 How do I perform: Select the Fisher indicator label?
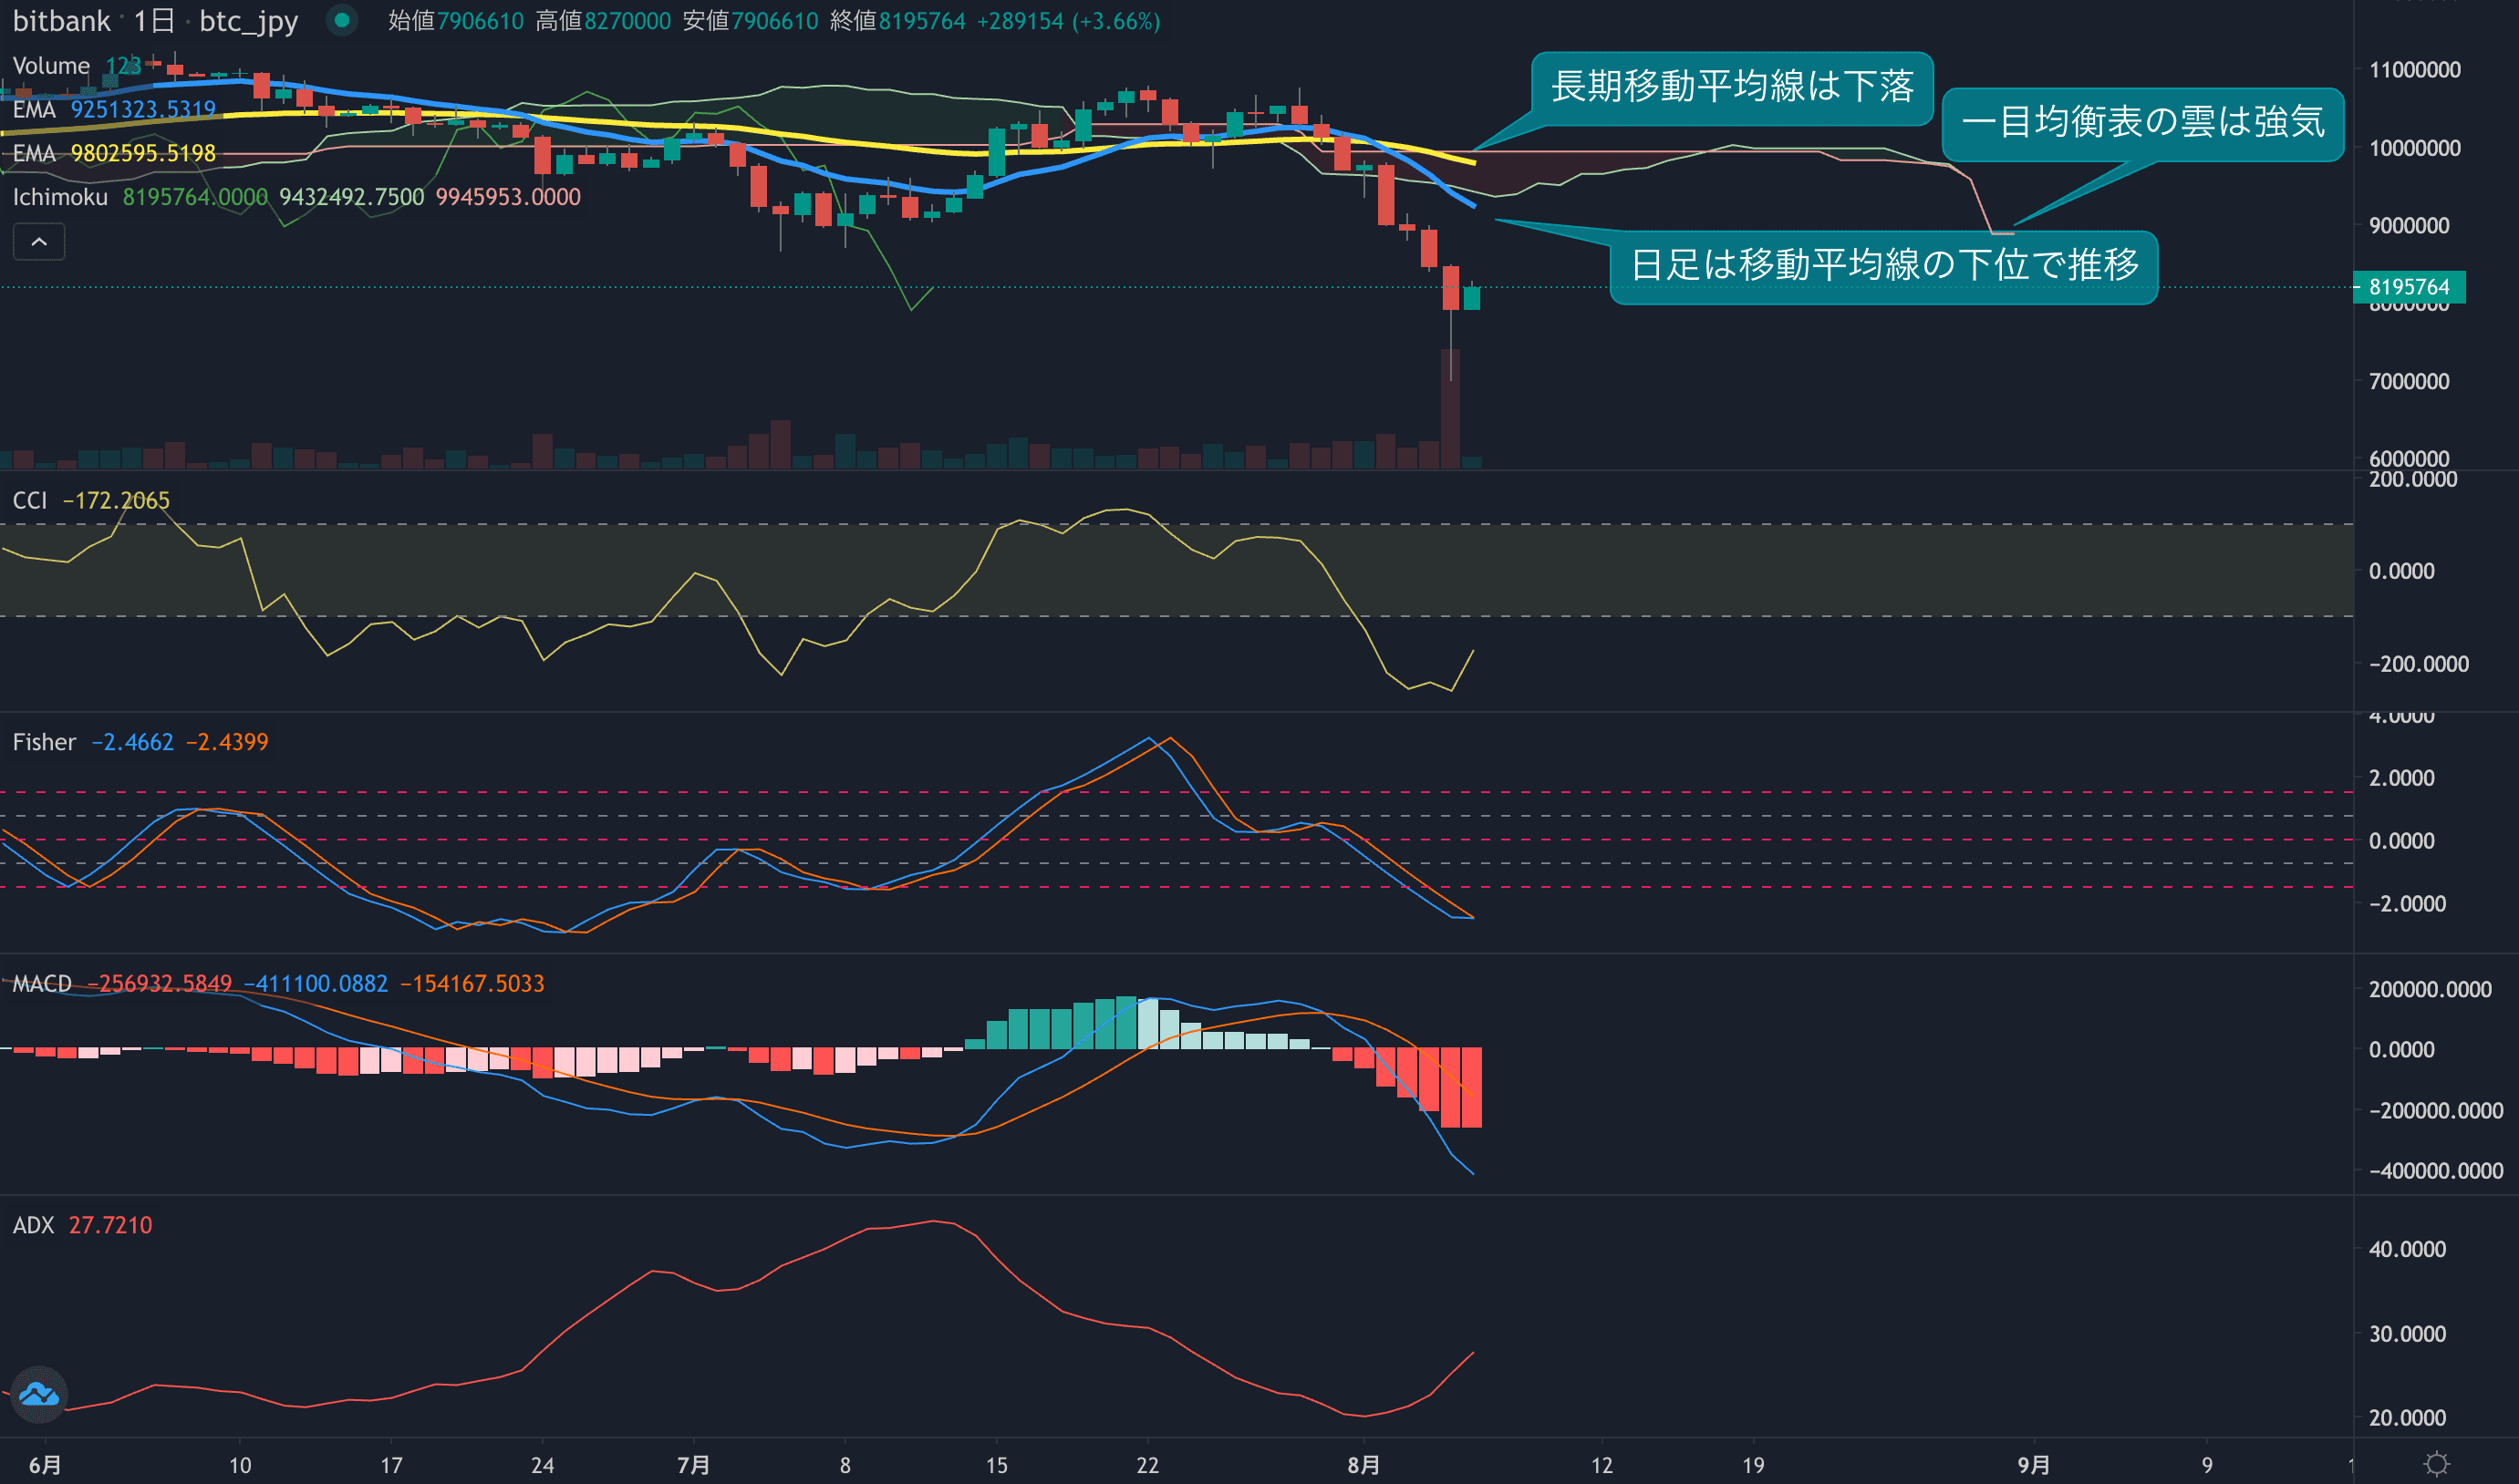point(44,742)
